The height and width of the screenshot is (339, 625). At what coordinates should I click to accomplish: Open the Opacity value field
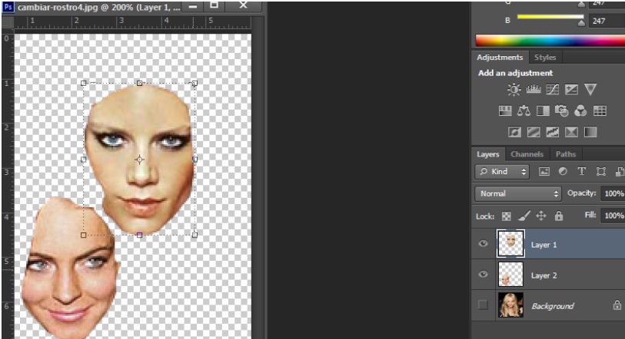click(x=613, y=193)
